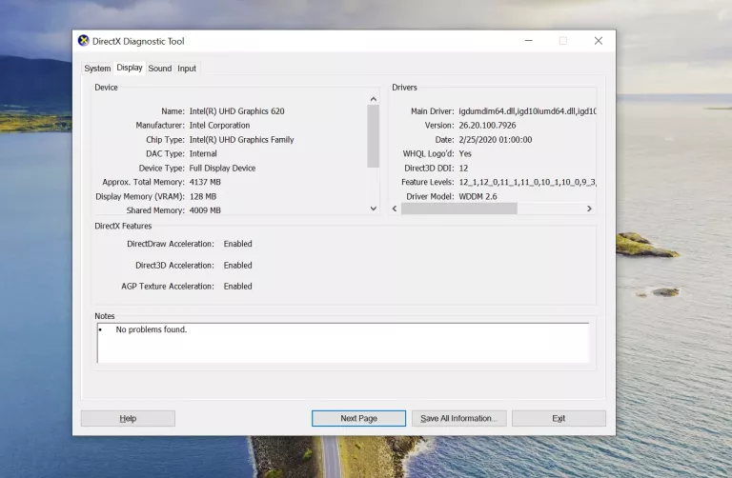This screenshot has height=478, width=732.
Task: Go to the Input tab
Action: 187,69
